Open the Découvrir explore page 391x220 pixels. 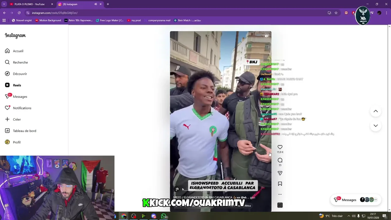tap(16, 74)
